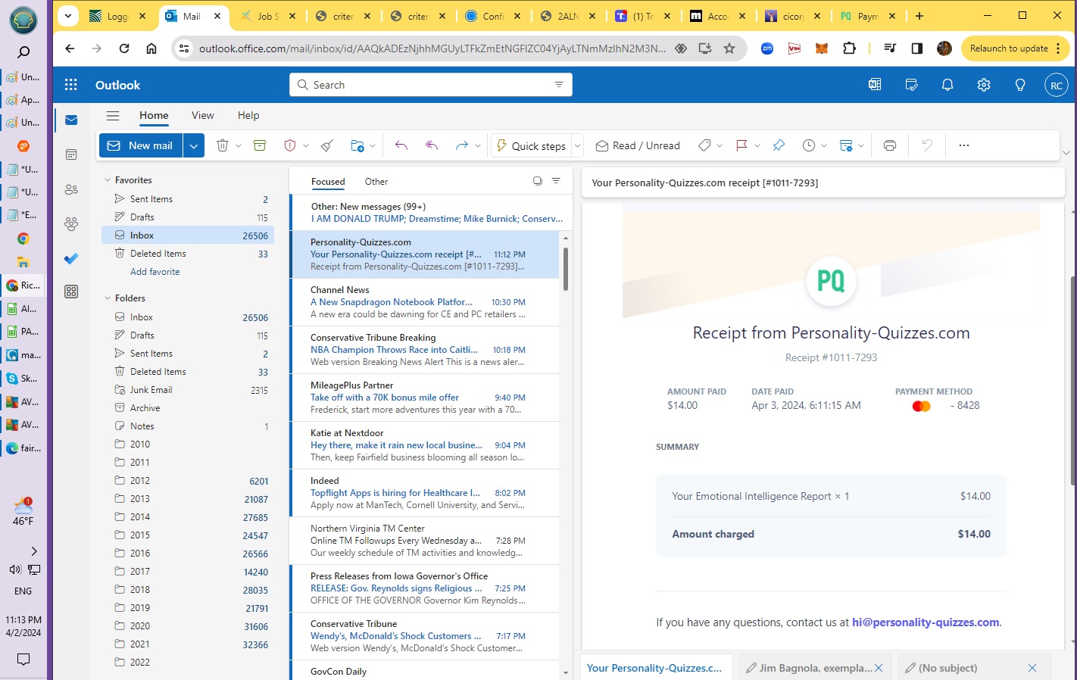Print the message
This screenshot has width=1077, height=680.
(x=890, y=145)
